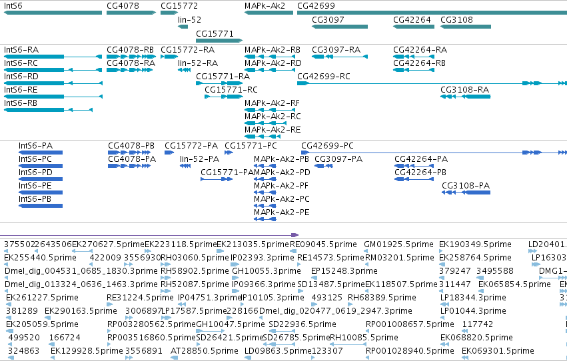Screen dimensions: 567x361
Task: Select transcript MAPk-Ak2-RB
Action: click(270, 57)
